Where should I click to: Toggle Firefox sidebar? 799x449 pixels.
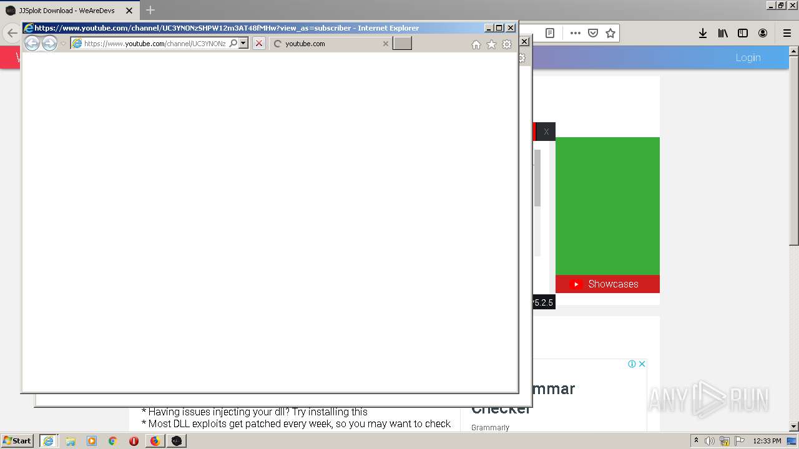click(x=743, y=33)
